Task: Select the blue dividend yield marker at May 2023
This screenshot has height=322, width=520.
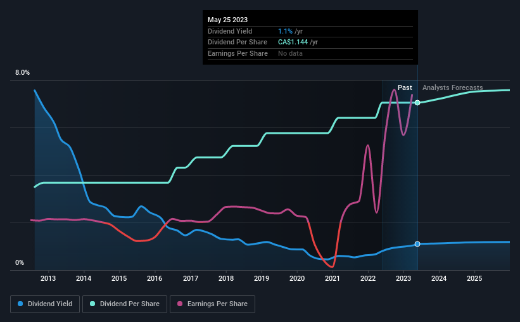Action: (417, 244)
